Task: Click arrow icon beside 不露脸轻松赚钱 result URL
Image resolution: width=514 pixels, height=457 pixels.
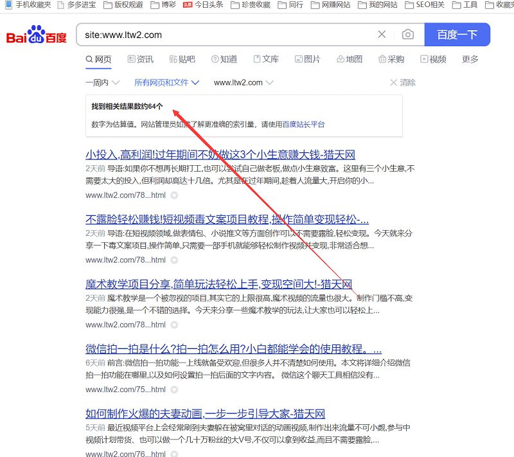Action: coord(174,260)
